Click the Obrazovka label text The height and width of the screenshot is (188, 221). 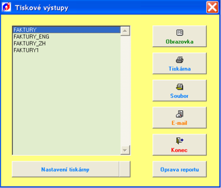[180, 42]
